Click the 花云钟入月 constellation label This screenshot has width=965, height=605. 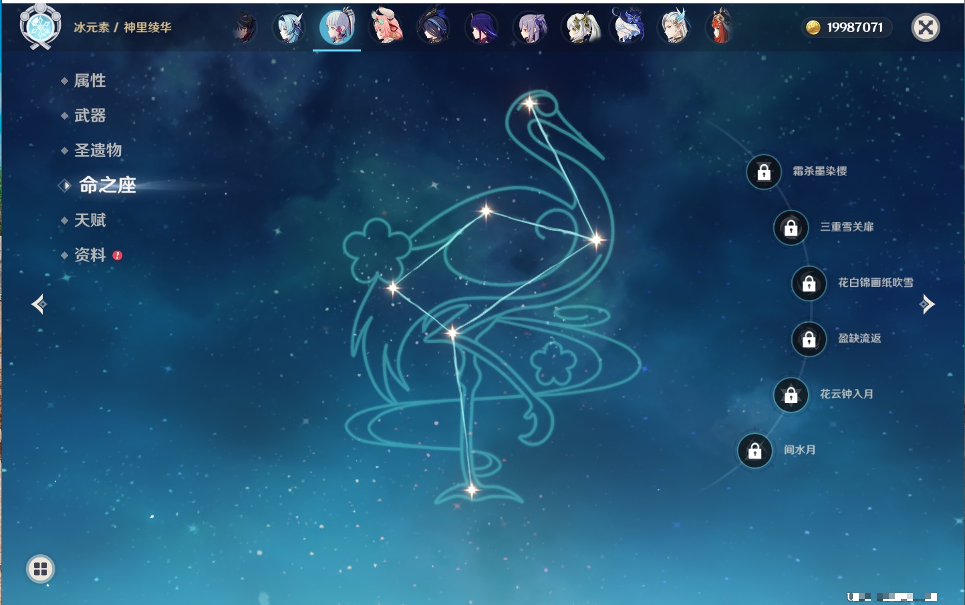pyautogui.click(x=847, y=394)
